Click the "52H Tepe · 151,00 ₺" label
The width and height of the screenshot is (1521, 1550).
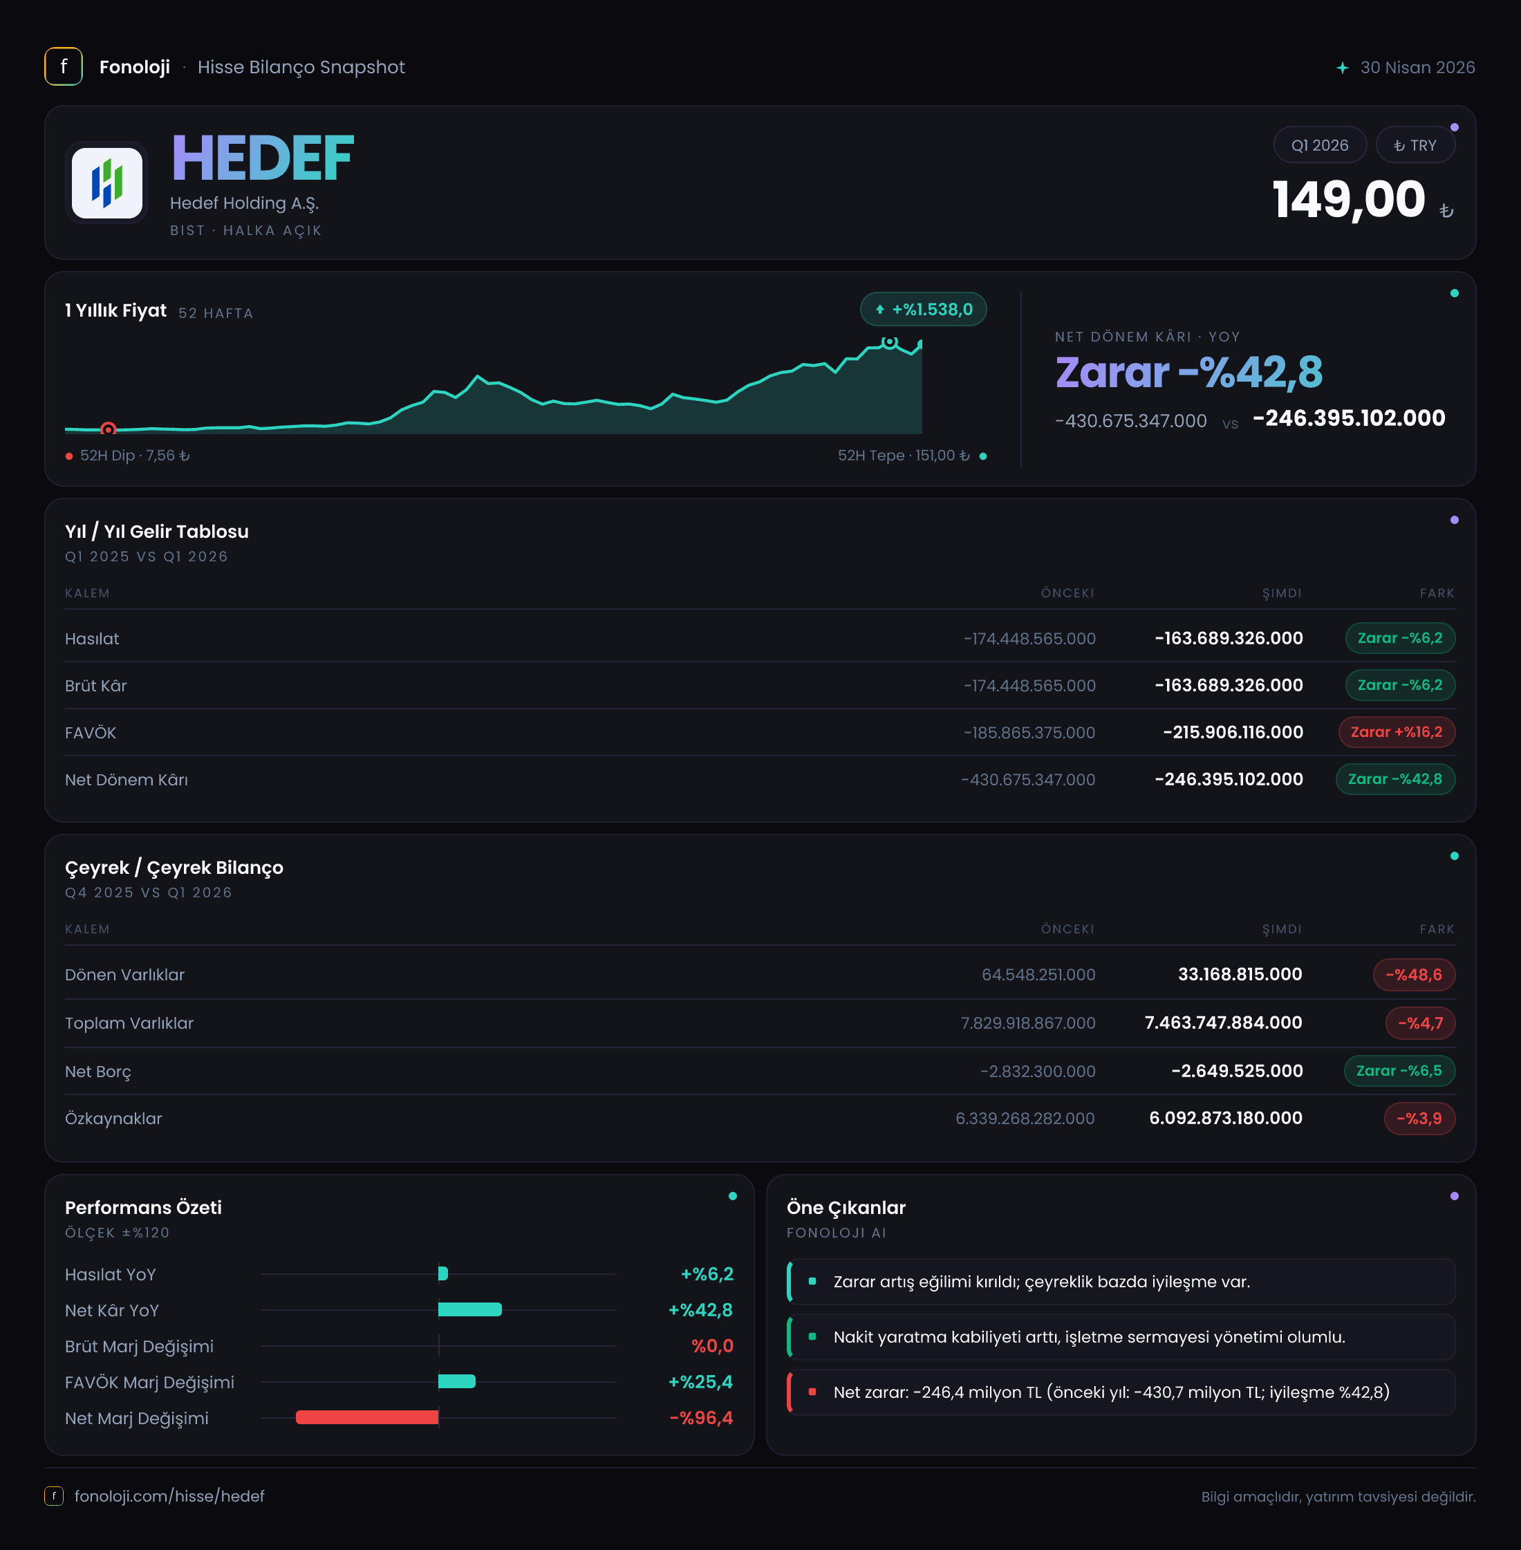click(904, 456)
